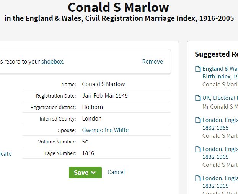Click document icon beside UK, Electoral record
Image resolution: width=238 pixels, height=194 pixels.
coord(197,98)
